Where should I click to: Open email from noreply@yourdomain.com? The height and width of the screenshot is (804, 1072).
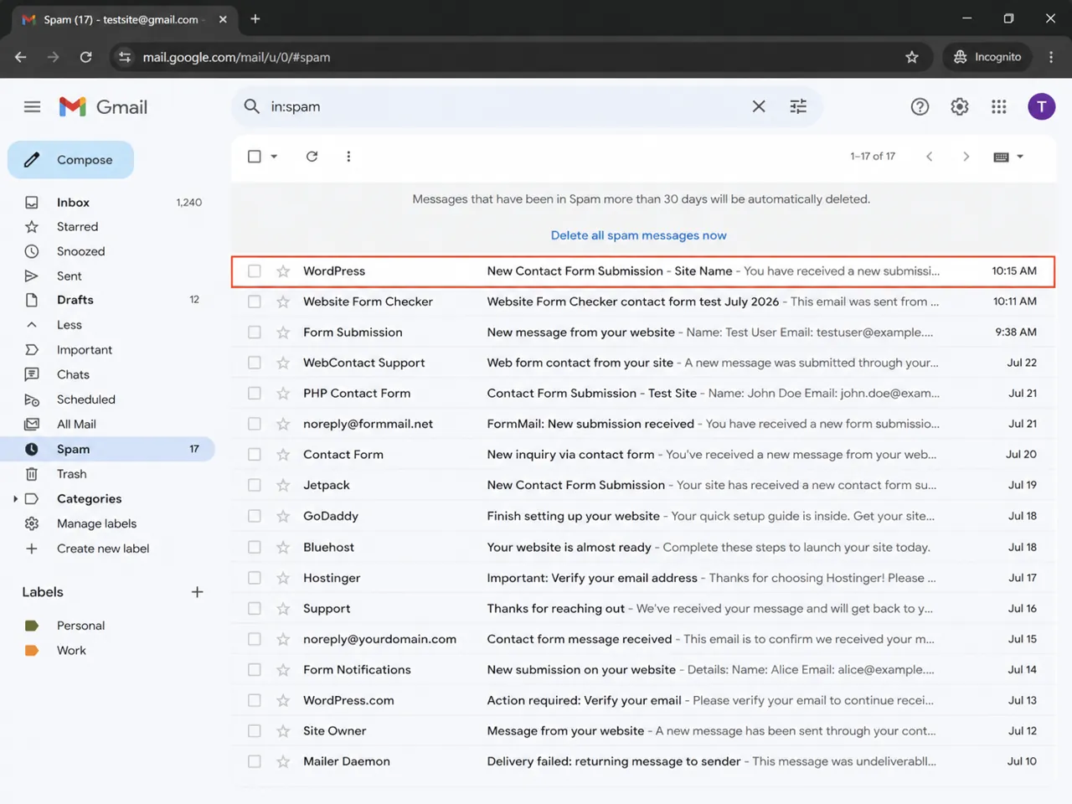tap(643, 639)
